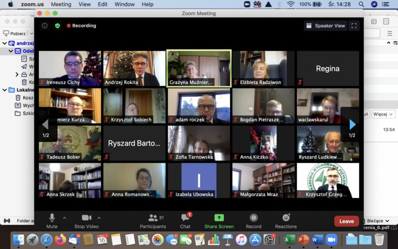398x249 pixels.
Task: Click the calendar icon in the mail window toolbar
Action: [x=374, y=21]
